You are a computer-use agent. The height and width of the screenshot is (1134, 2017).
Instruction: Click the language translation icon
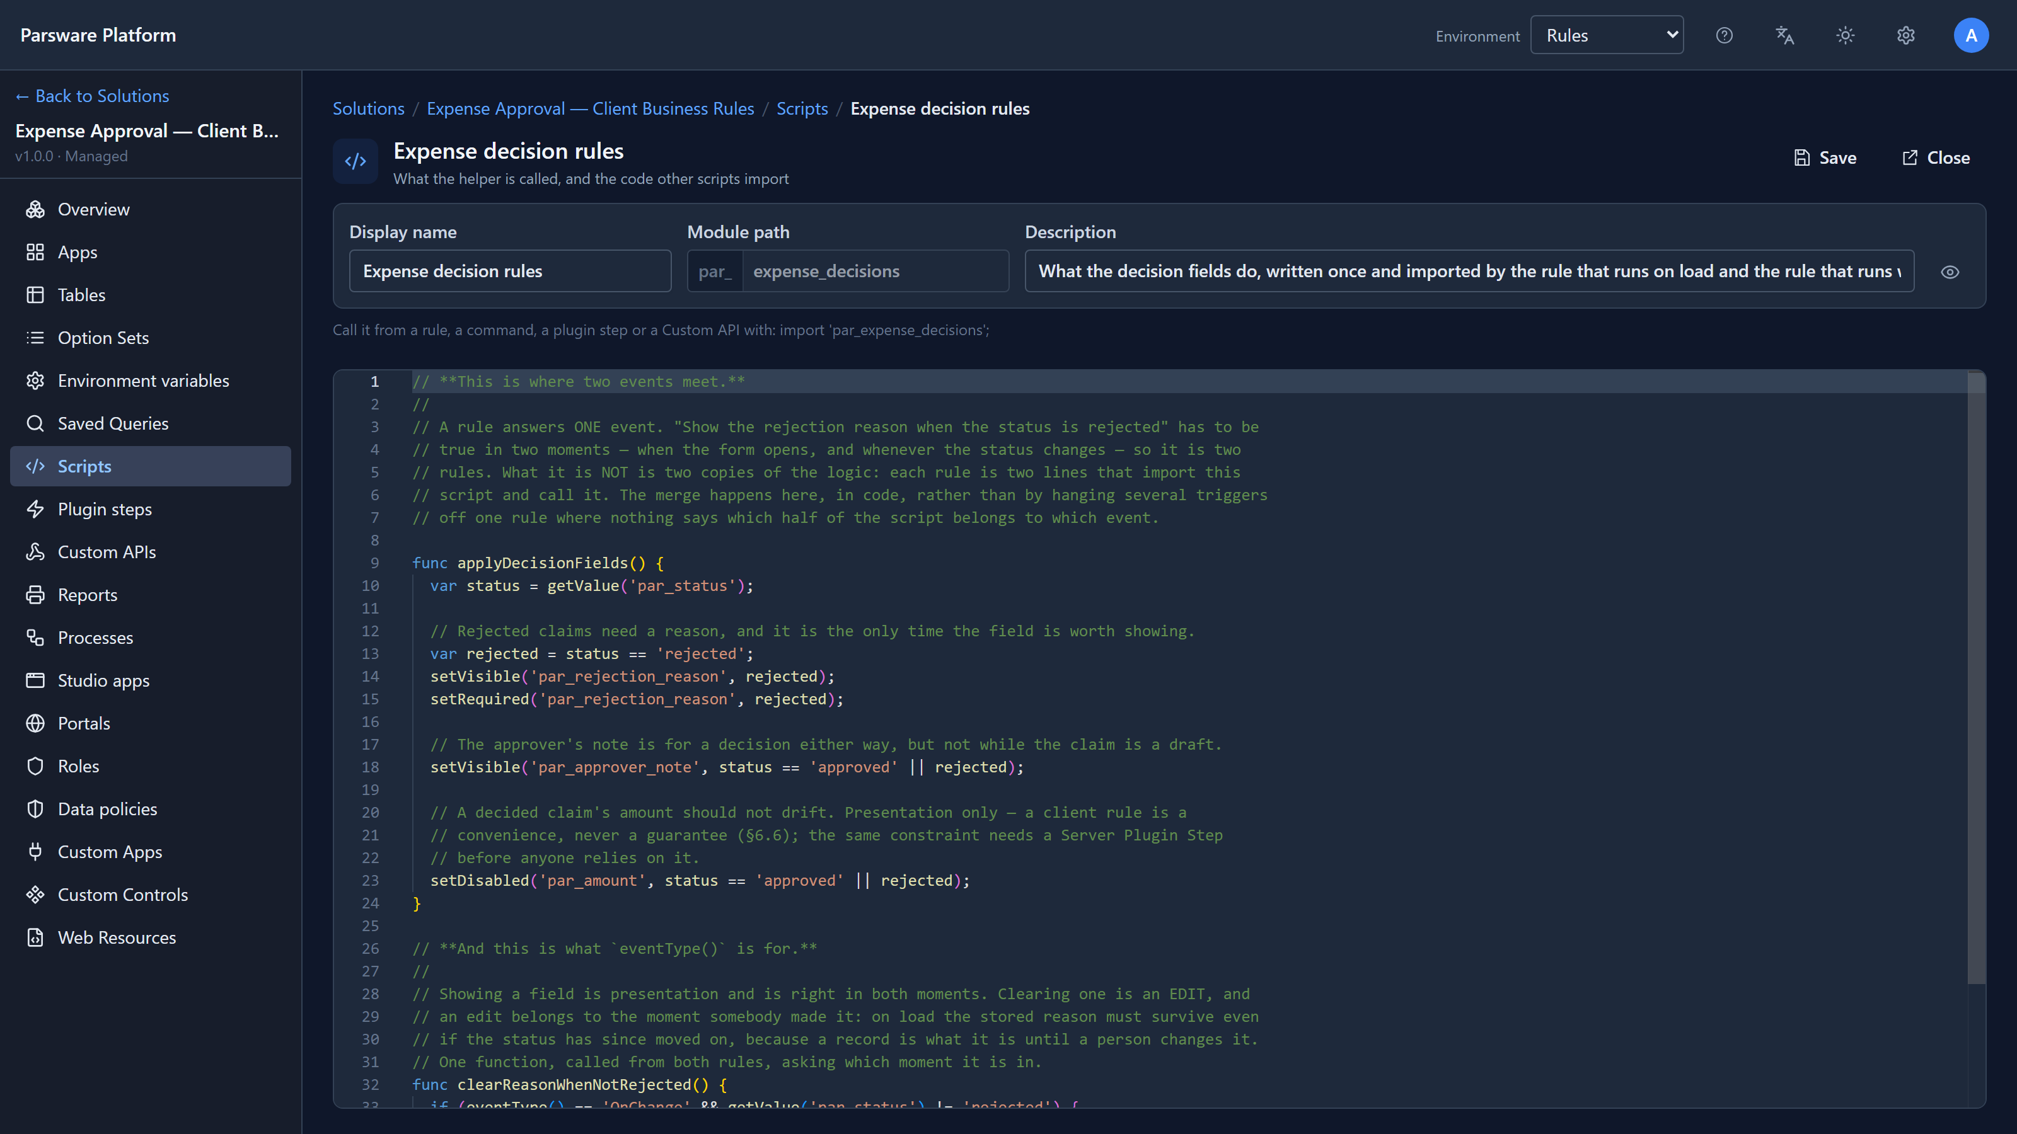1784,35
